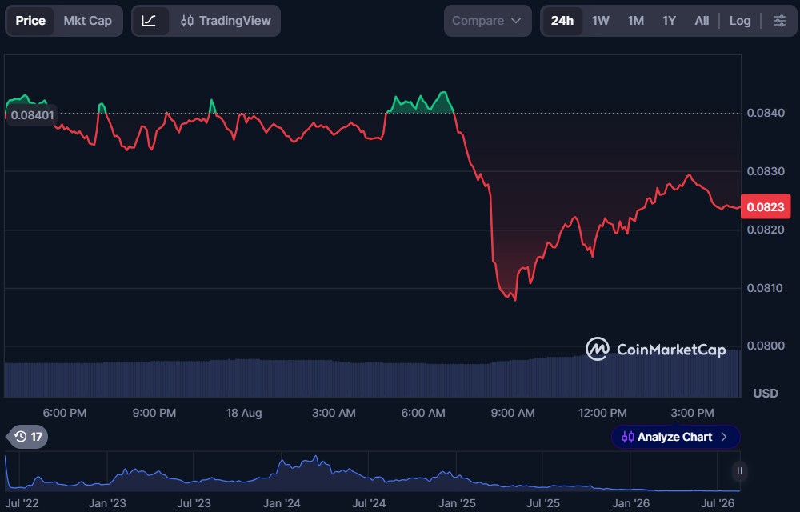
Task: Click the 9:00 AM time axis label
Action: [513, 413]
